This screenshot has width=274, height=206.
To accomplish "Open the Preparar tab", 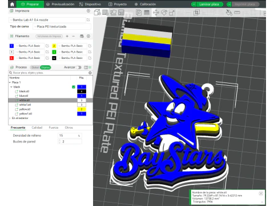I will coord(30,4).
